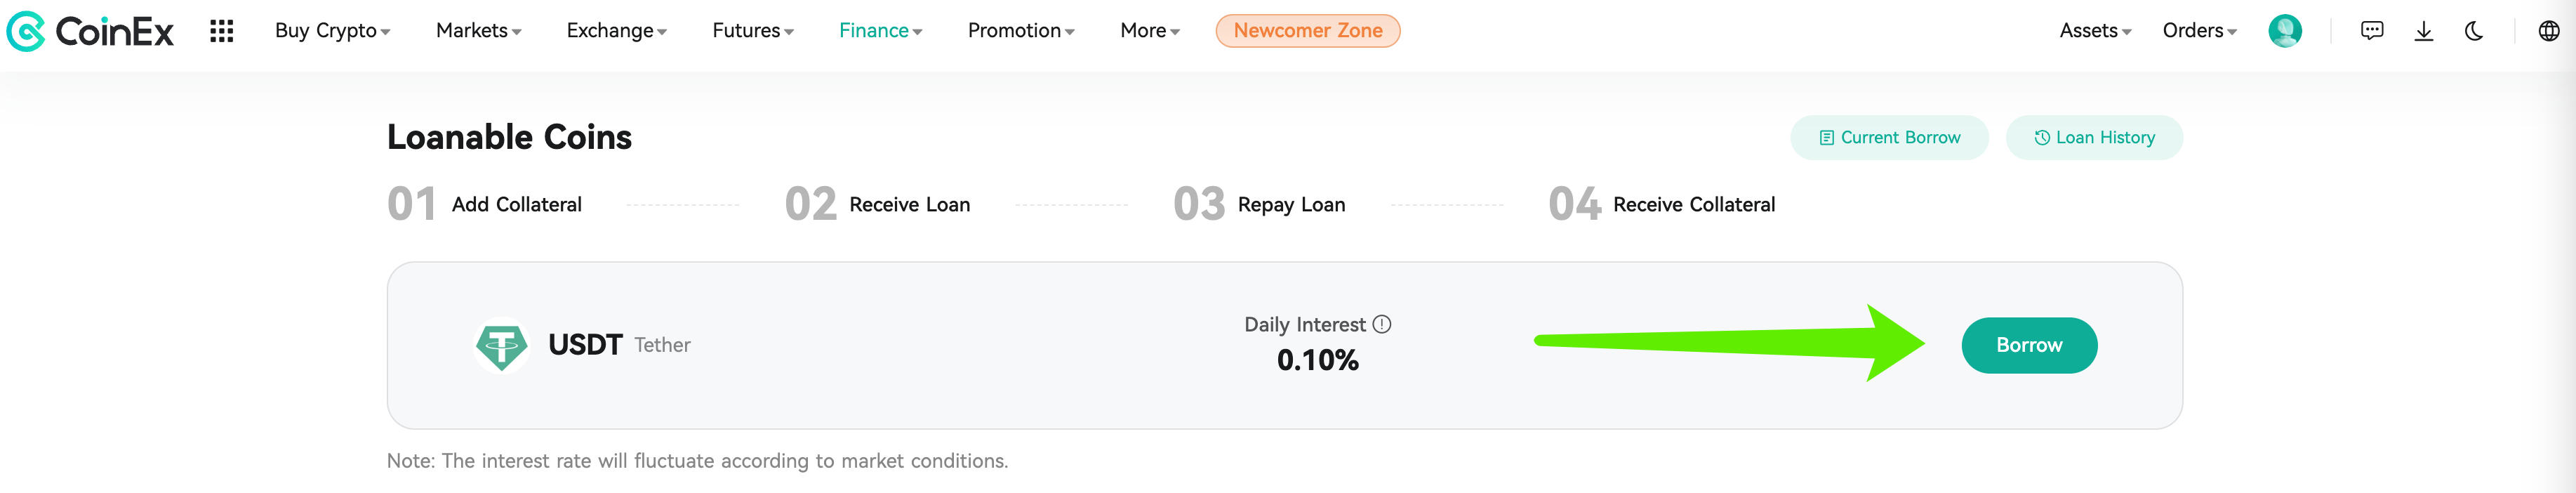Expand the Promotion dropdown
Viewport: 2576px width, 493px height.
coord(1021,31)
